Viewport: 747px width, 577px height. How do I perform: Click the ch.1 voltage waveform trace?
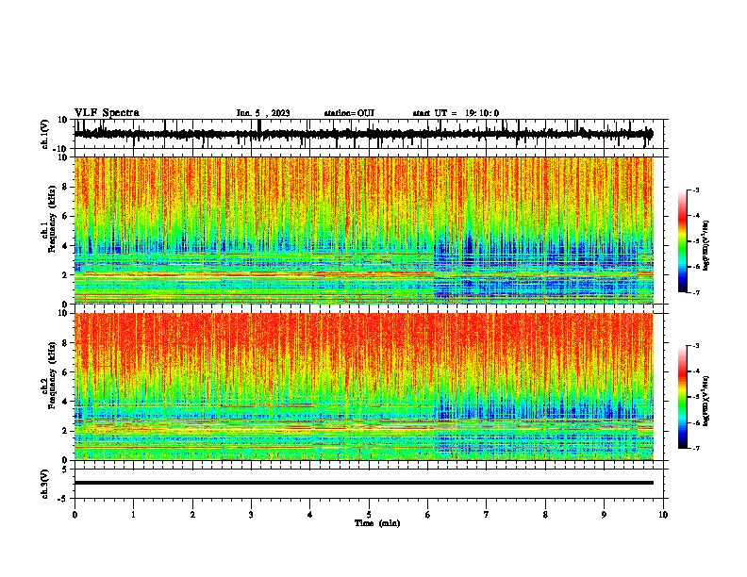pyautogui.click(x=363, y=134)
